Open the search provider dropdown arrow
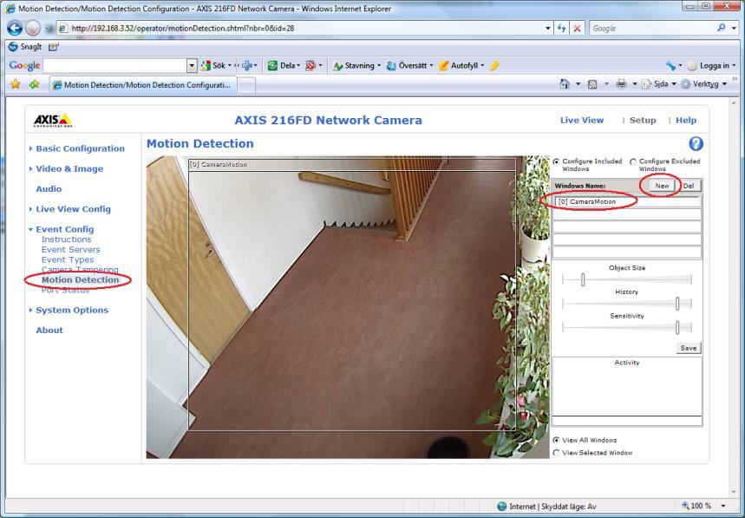Viewport: 745px width, 518px height. [734, 29]
